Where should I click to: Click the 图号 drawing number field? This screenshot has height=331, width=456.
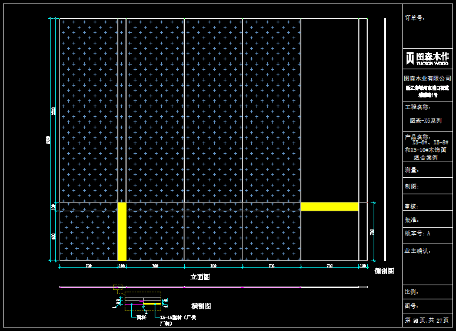pos(411,306)
